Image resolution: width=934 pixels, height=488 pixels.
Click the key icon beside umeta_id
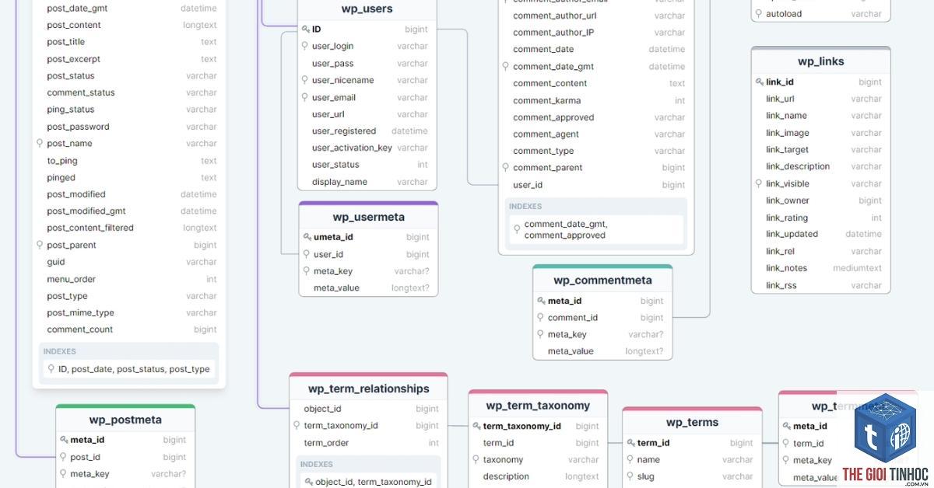point(307,237)
